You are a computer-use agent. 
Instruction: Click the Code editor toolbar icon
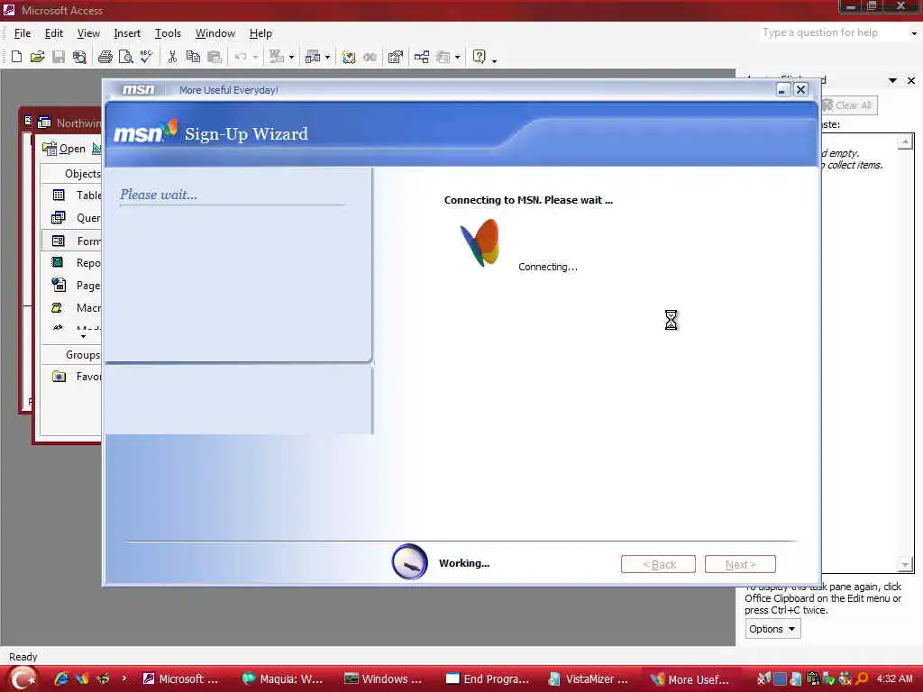349,57
